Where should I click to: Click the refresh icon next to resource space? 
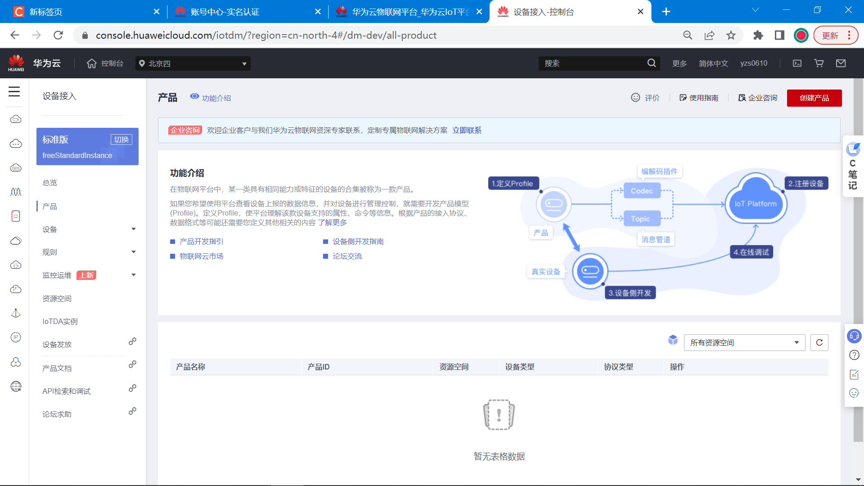820,342
